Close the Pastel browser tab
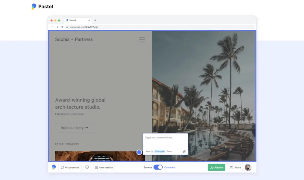304x180 pixels. [x=89, y=20]
